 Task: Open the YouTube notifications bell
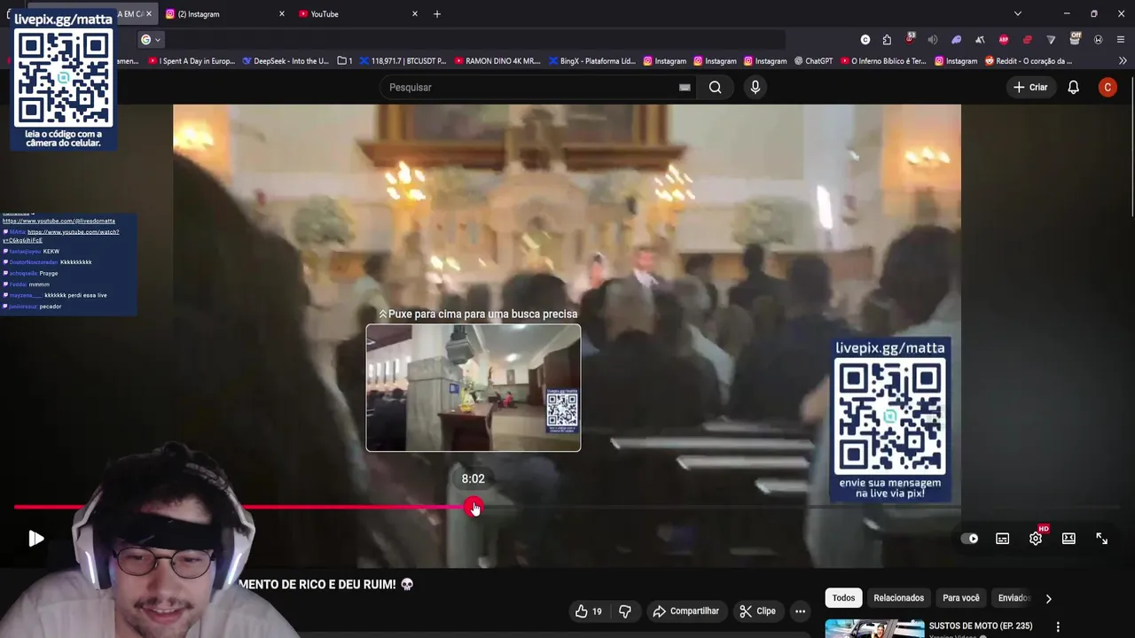click(1073, 87)
